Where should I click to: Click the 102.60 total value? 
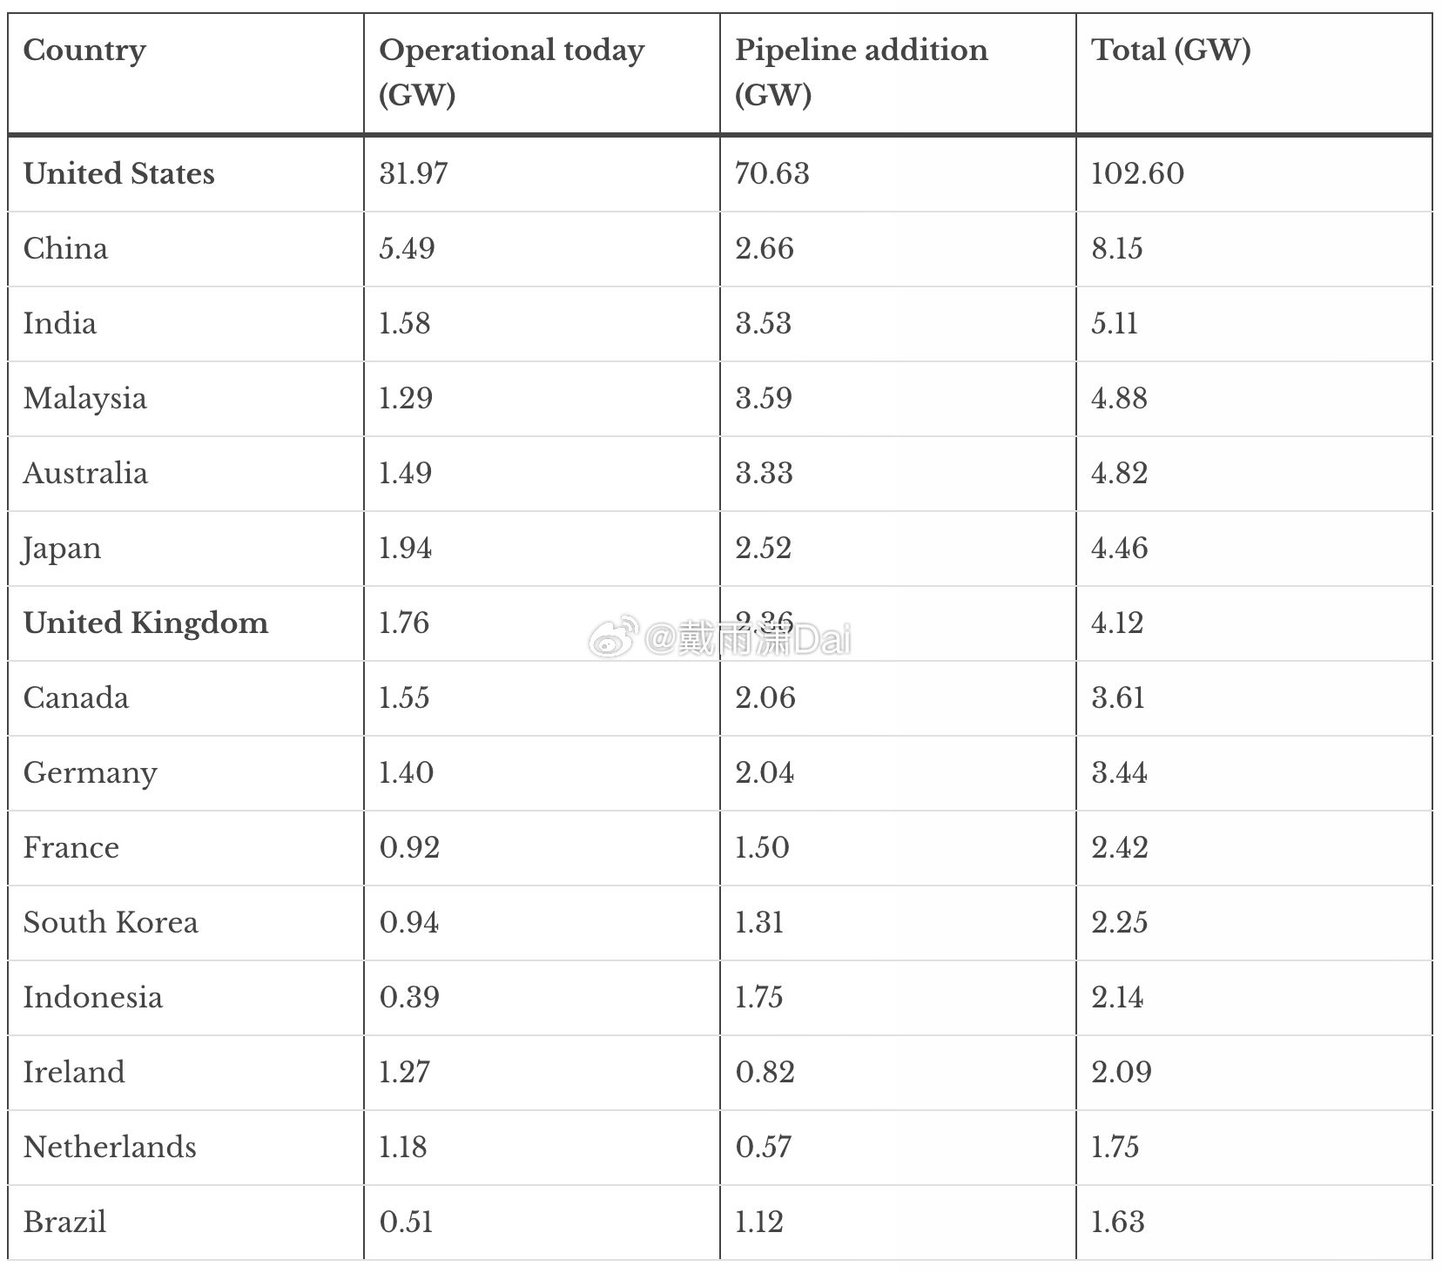point(1137,173)
